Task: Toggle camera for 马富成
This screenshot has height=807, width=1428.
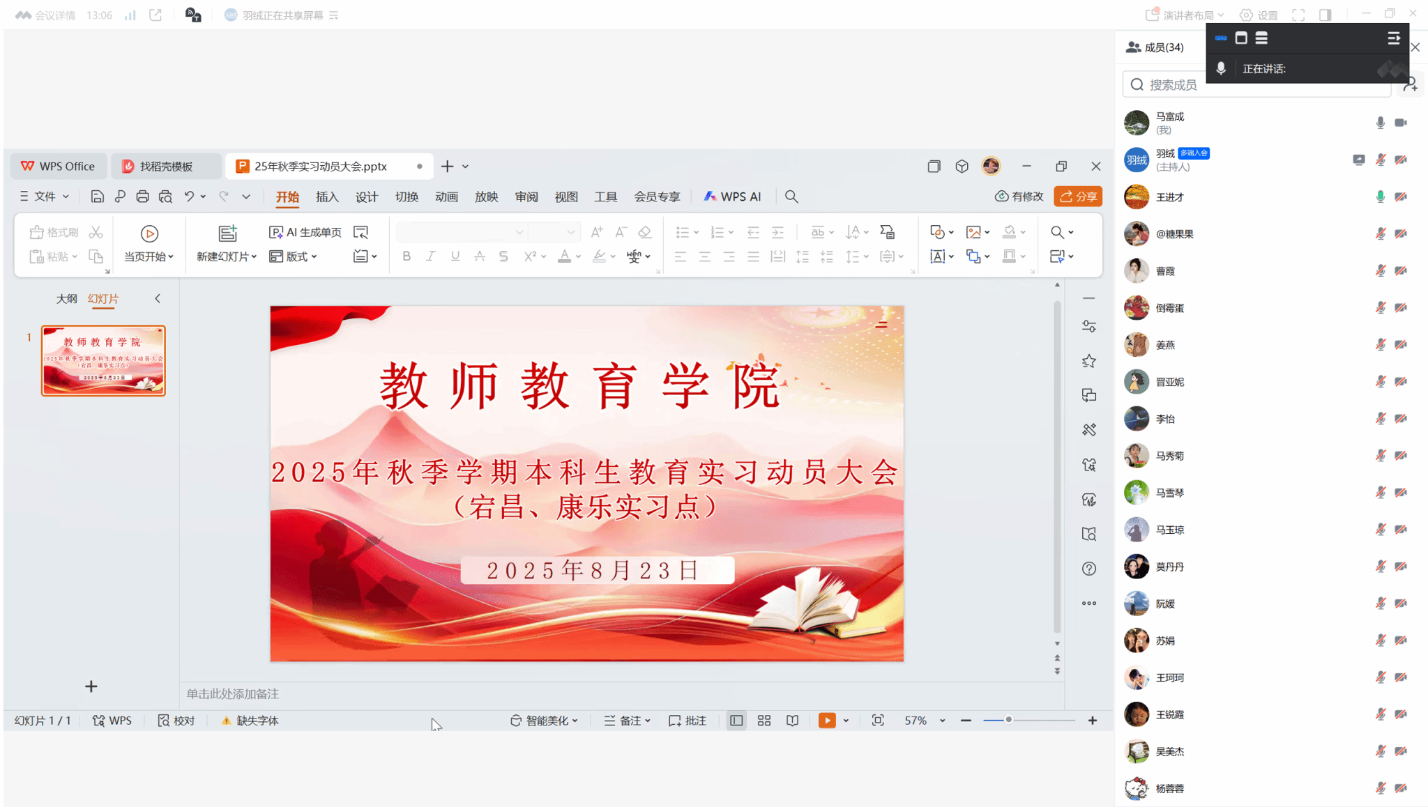Action: (x=1401, y=123)
